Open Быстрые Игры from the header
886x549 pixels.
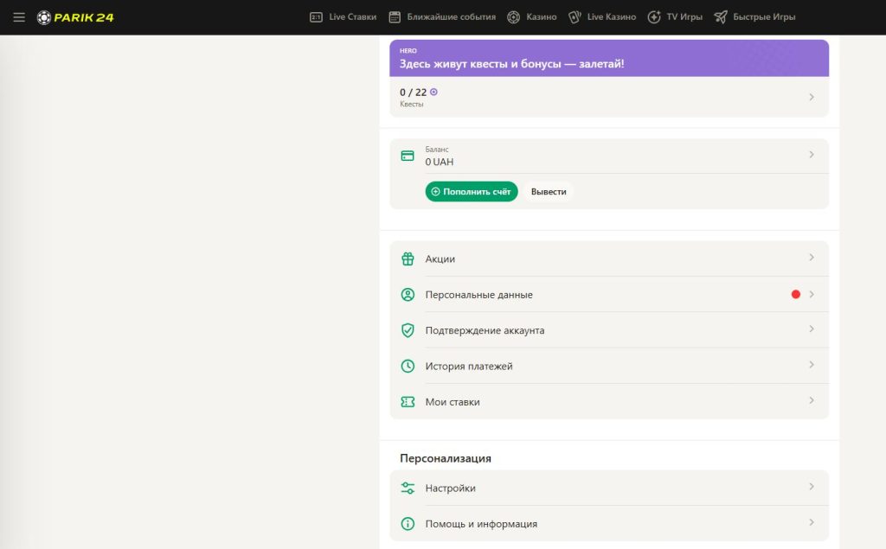point(754,17)
